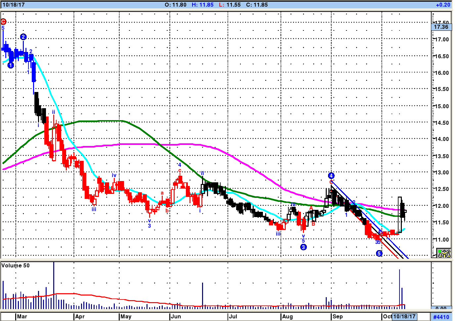The image size is (463, 321).
Task: Click the +0.20 change value
Action: coord(443,5)
